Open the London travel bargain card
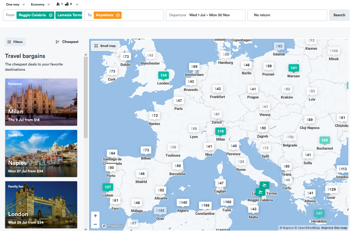This screenshot has height=231, width=350. pos(41,205)
